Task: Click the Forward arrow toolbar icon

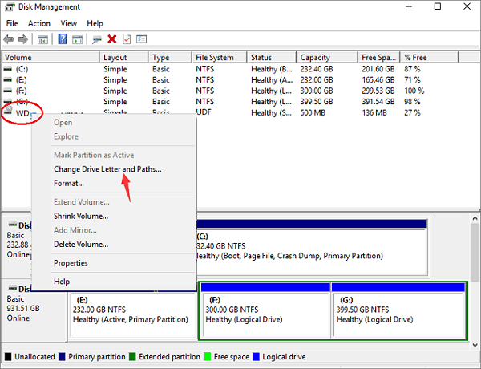Action: click(x=23, y=39)
